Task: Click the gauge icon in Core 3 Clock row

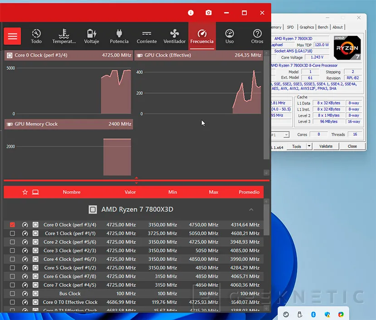Action: 25,251
